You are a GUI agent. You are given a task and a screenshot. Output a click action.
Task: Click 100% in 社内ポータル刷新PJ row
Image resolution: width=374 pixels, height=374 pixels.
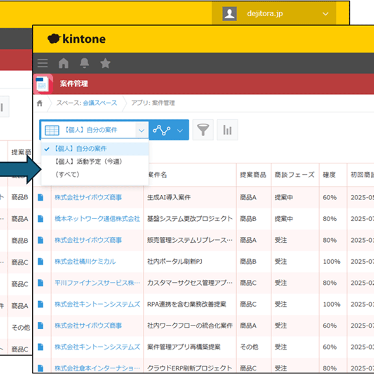click(x=332, y=261)
